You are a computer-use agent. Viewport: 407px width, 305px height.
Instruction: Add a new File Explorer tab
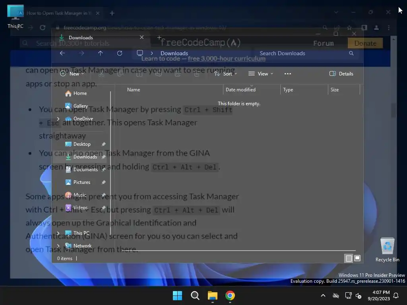[159, 38]
